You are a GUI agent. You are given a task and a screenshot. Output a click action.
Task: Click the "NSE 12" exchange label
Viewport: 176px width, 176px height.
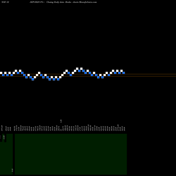pyautogui.click(x=5, y=2)
